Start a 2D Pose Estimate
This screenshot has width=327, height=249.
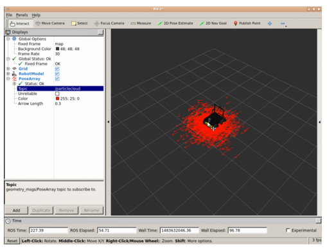click(x=175, y=23)
